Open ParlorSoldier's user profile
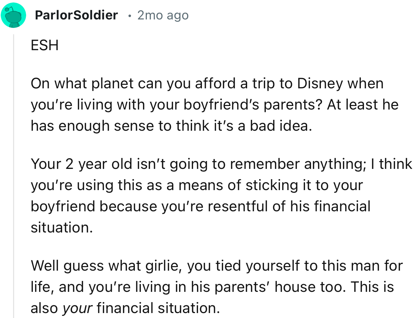The height and width of the screenshot is (318, 418). tap(76, 15)
